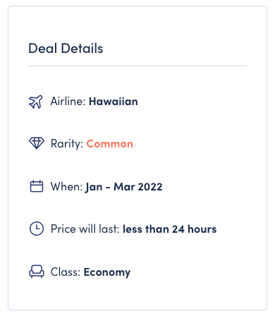Click the Airline: label text

pyautogui.click(x=68, y=102)
